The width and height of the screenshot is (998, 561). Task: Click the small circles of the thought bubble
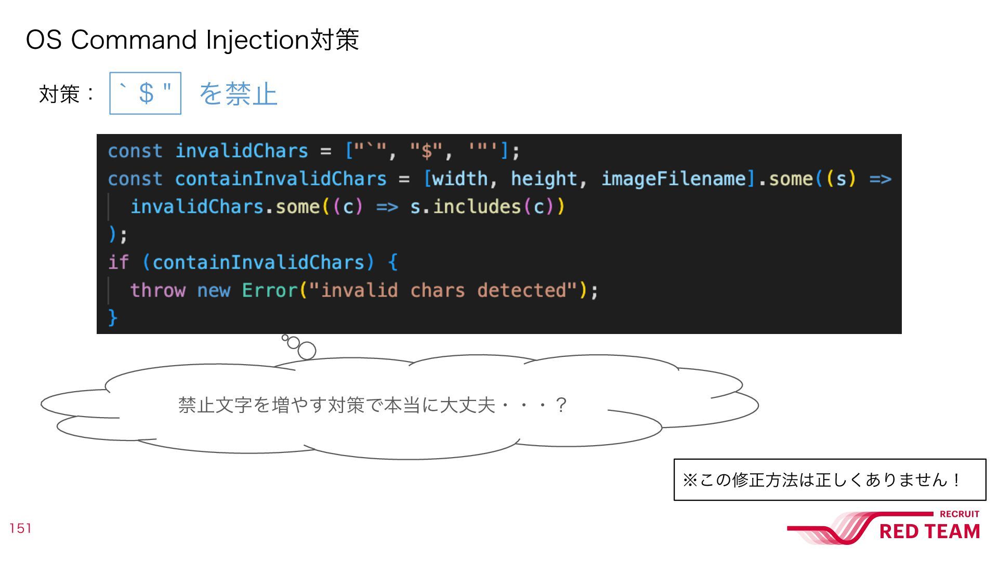tap(299, 346)
